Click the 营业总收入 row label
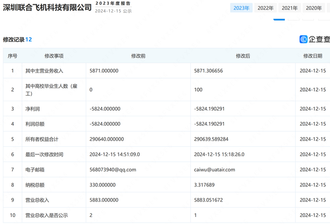 37,200
